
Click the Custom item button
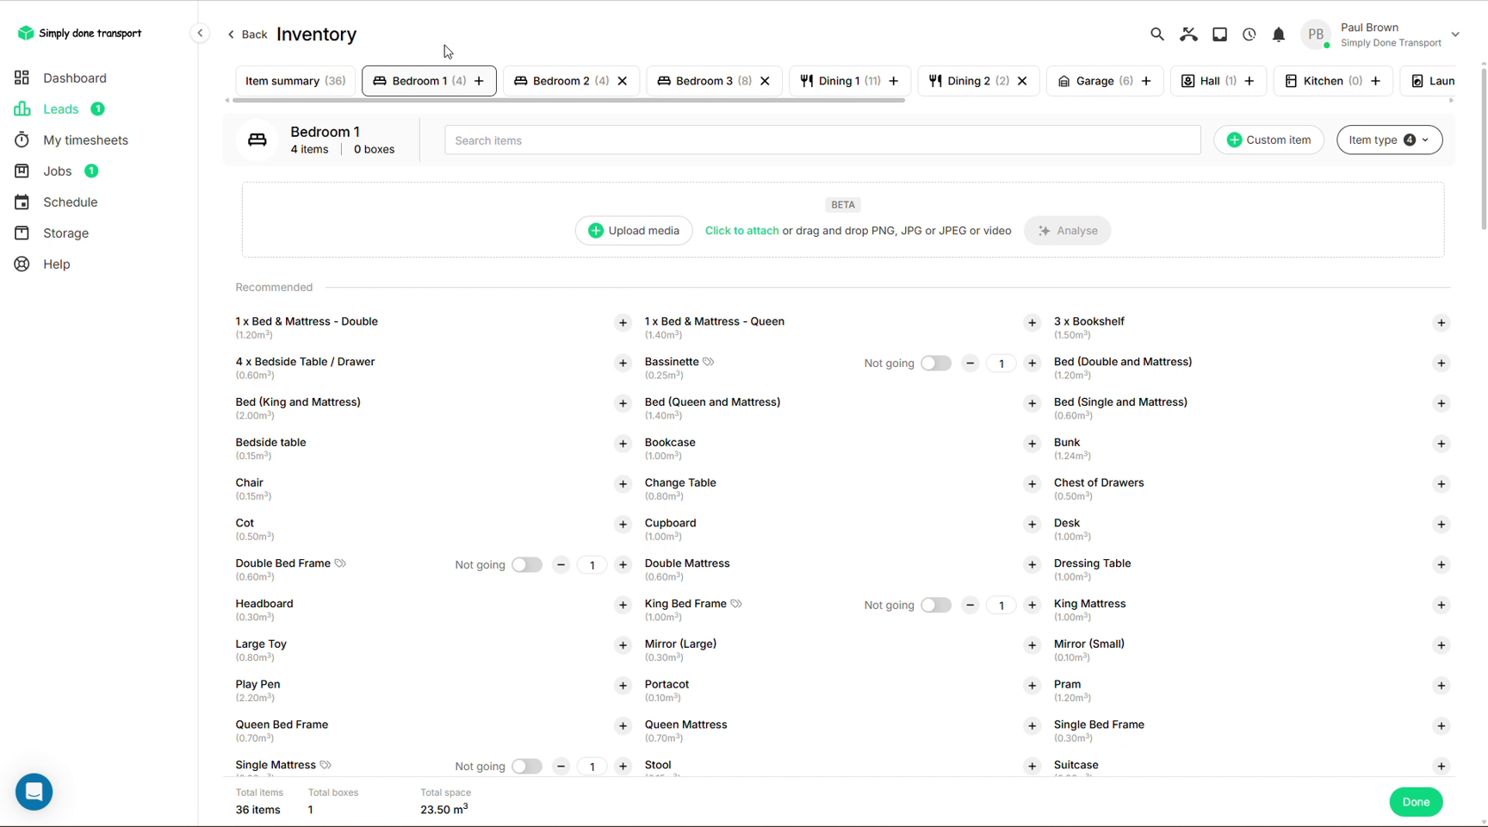pos(1268,140)
